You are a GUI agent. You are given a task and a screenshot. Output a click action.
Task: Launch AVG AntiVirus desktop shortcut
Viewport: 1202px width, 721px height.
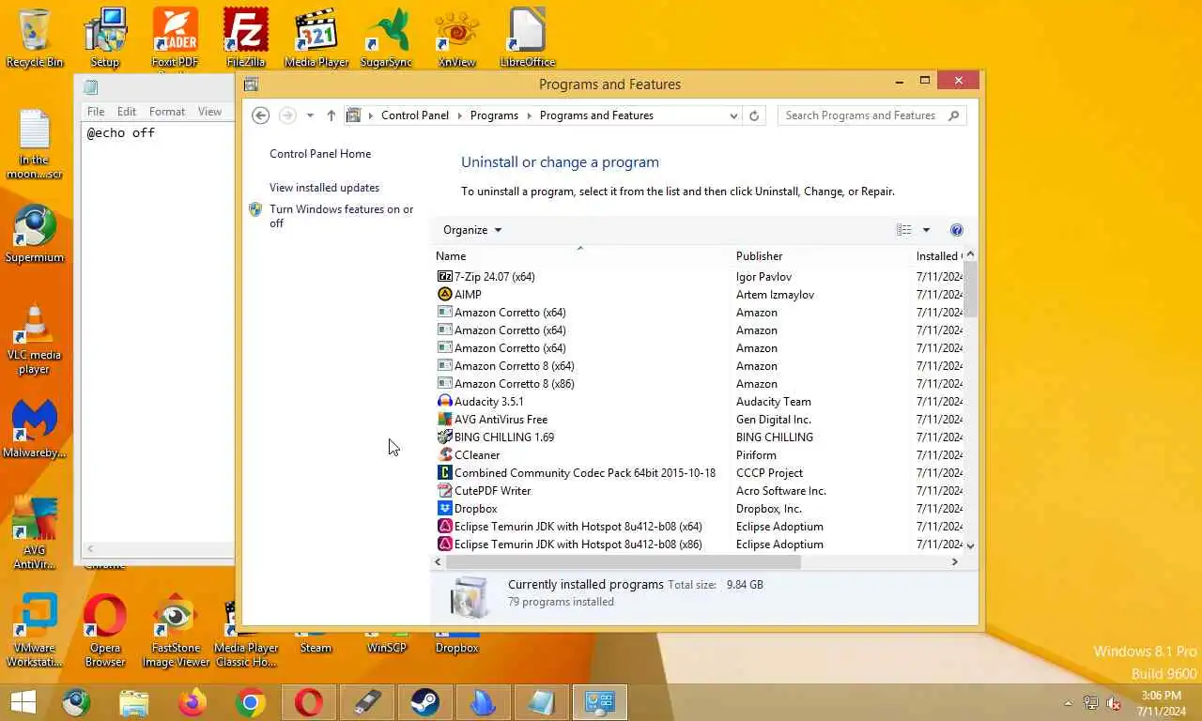35,533
